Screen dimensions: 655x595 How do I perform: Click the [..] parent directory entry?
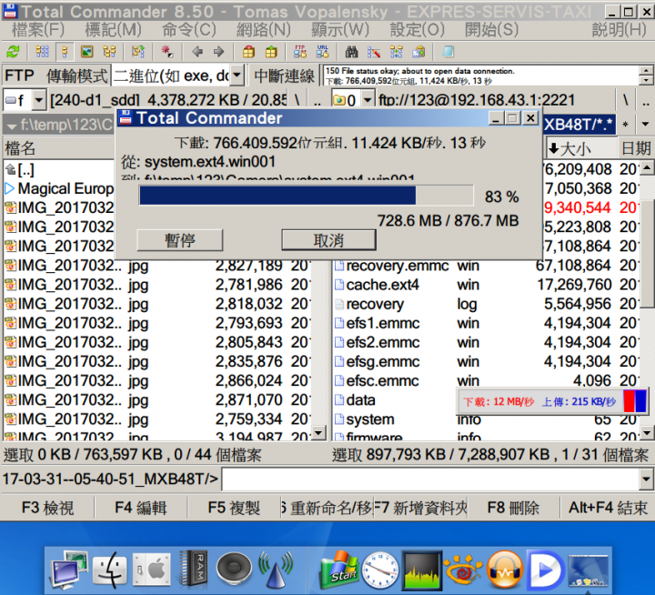[20, 169]
